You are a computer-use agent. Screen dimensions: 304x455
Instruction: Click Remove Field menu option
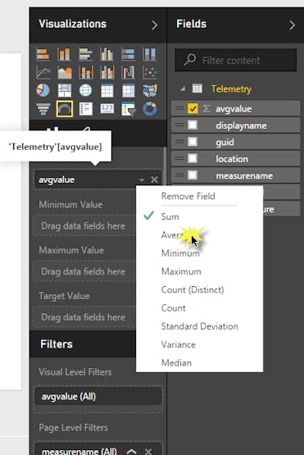point(188,196)
